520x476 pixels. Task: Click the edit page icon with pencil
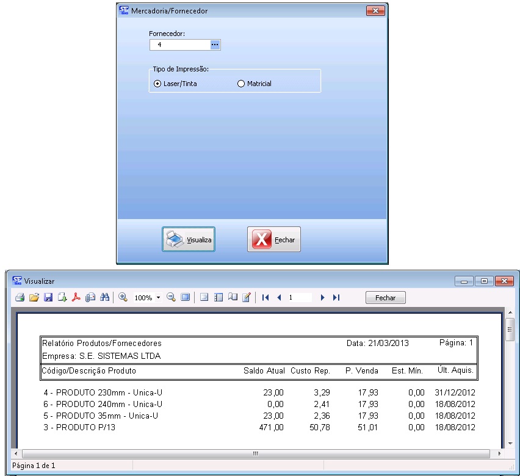247,298
